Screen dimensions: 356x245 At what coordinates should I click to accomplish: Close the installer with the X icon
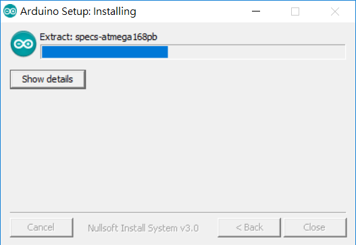click(x=335, y=12)
